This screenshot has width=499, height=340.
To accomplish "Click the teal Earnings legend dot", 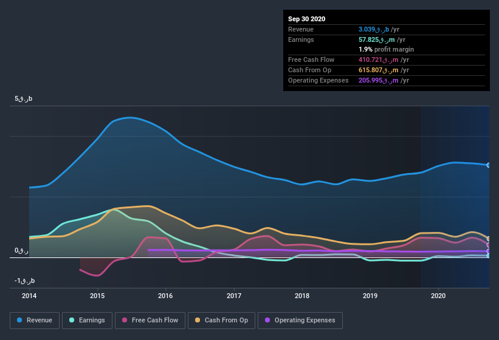I will pyautogui.click(x=72, y=320).
